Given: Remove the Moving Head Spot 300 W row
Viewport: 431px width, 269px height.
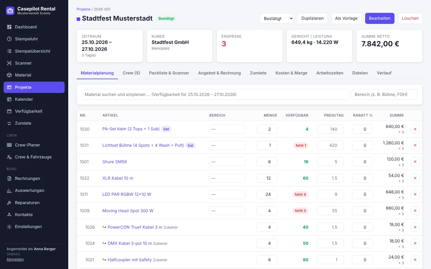Looking at the screenshot, I should point(415,211).
